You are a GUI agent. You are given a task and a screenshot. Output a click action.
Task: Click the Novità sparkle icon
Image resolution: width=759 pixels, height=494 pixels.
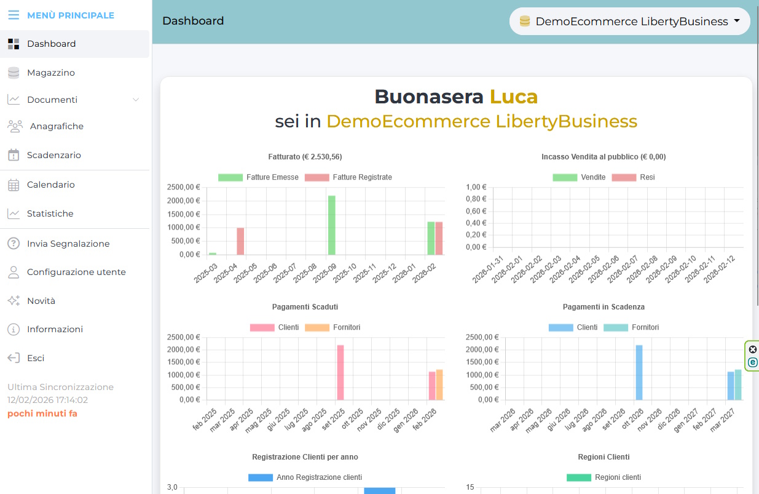point(14,301)
